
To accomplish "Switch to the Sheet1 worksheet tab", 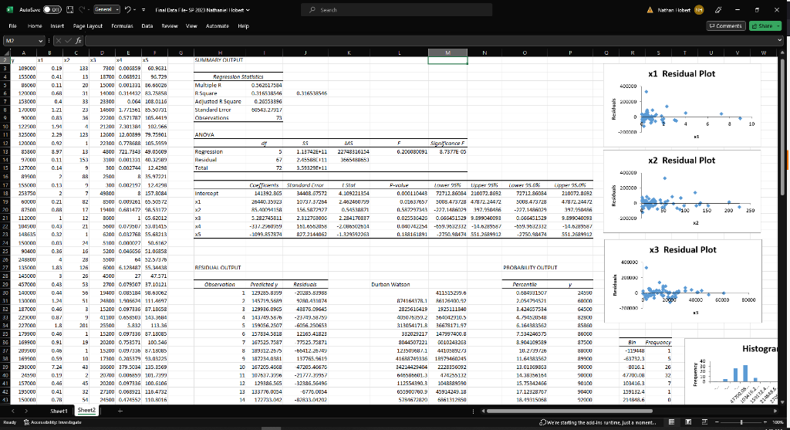I will (x=59, y=411).
